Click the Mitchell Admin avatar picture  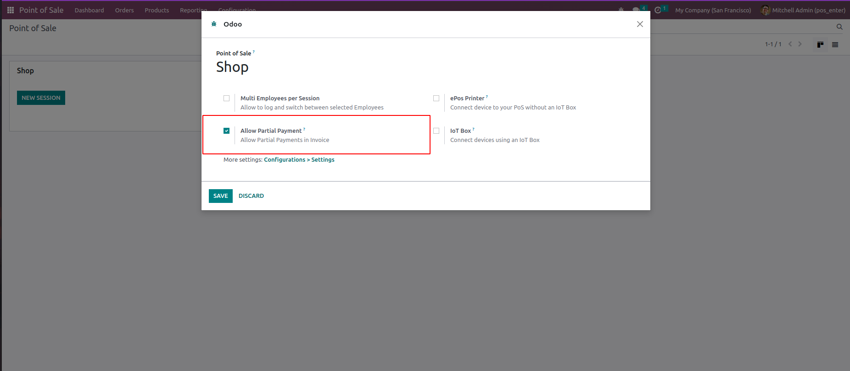765,10
